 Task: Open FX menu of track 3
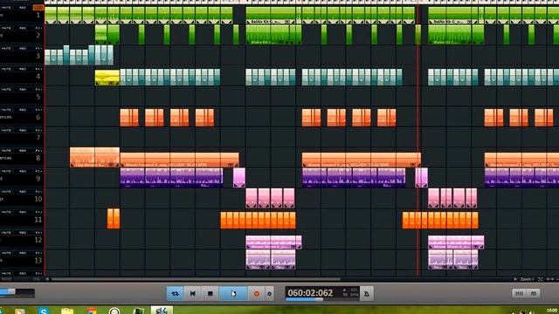tap(38, 49)
